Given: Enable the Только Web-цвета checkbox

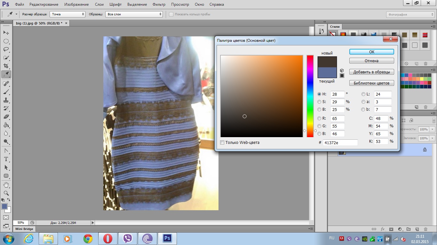Looking at the screenshot, I should (222, 143).
